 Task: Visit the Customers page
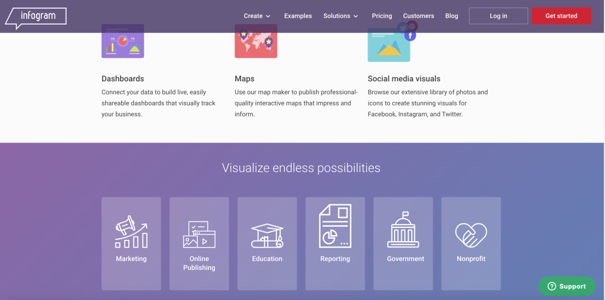418,16
